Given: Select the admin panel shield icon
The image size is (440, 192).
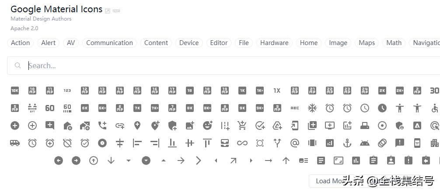Looking at the screenshot, I should 400,126.
